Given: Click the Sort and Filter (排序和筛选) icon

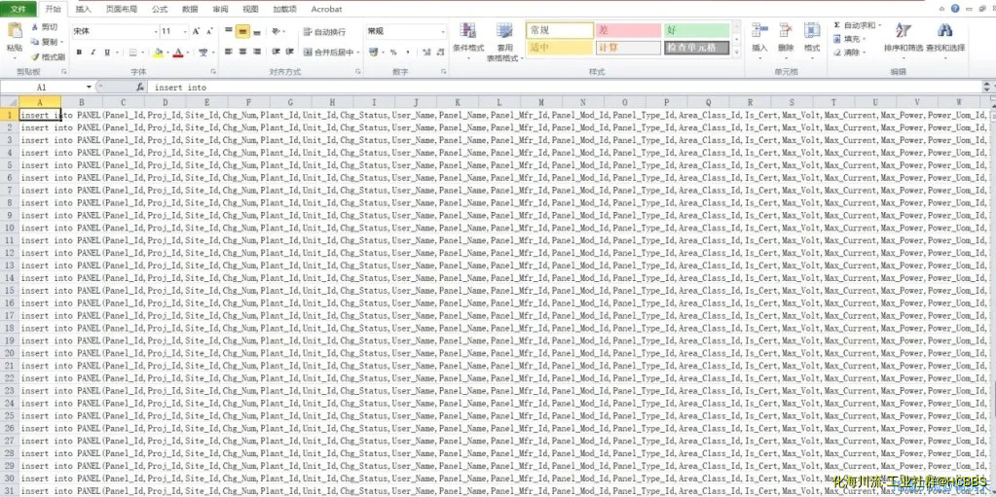Looking at the screenshot, I should click(903, 31).
